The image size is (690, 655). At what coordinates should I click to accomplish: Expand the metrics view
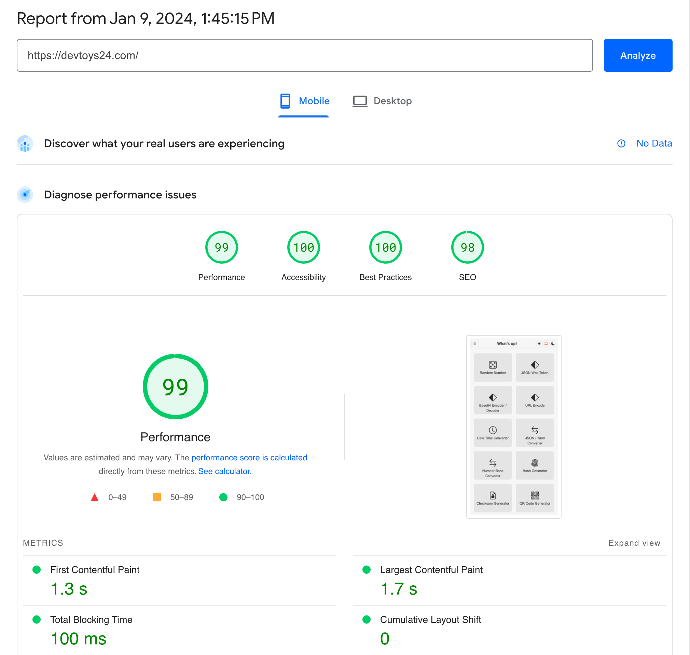(634, 543)
